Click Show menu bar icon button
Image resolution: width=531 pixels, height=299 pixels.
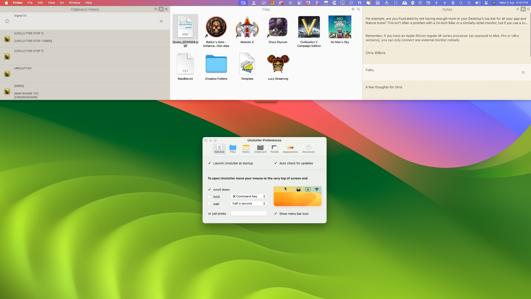point(276,213)
